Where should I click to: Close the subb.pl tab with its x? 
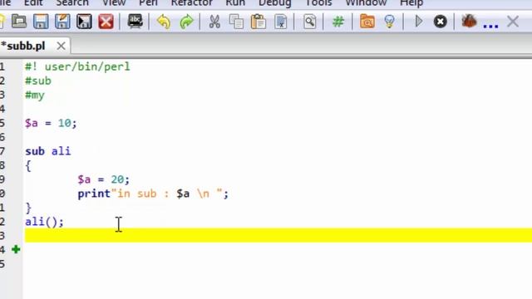click(61, 46)
